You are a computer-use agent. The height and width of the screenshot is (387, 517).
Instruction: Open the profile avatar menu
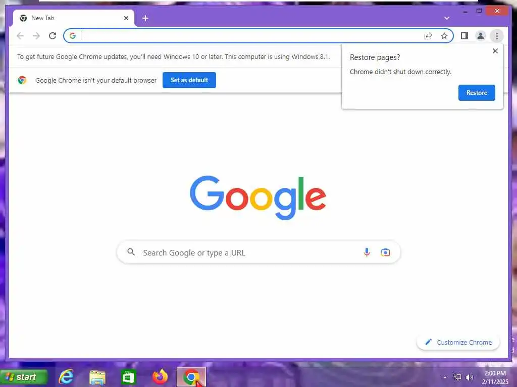coord(481,36)
